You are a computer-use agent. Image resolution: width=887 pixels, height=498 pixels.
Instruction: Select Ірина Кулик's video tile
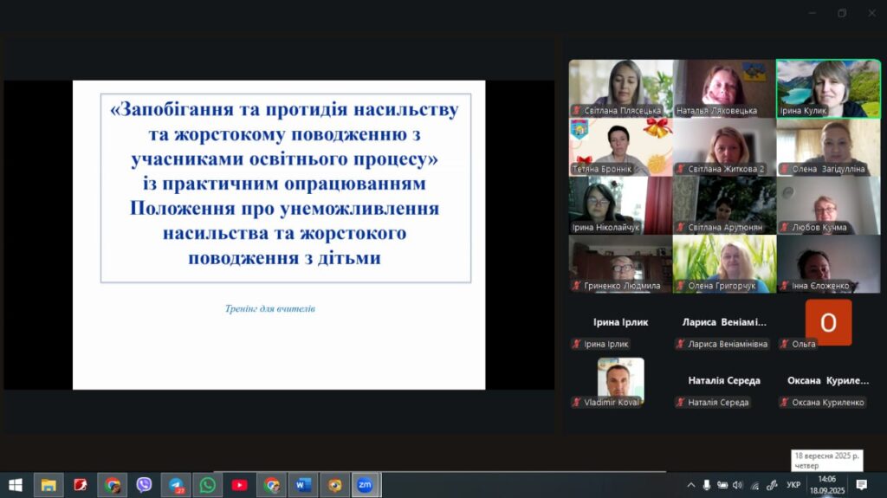[827, 87]
